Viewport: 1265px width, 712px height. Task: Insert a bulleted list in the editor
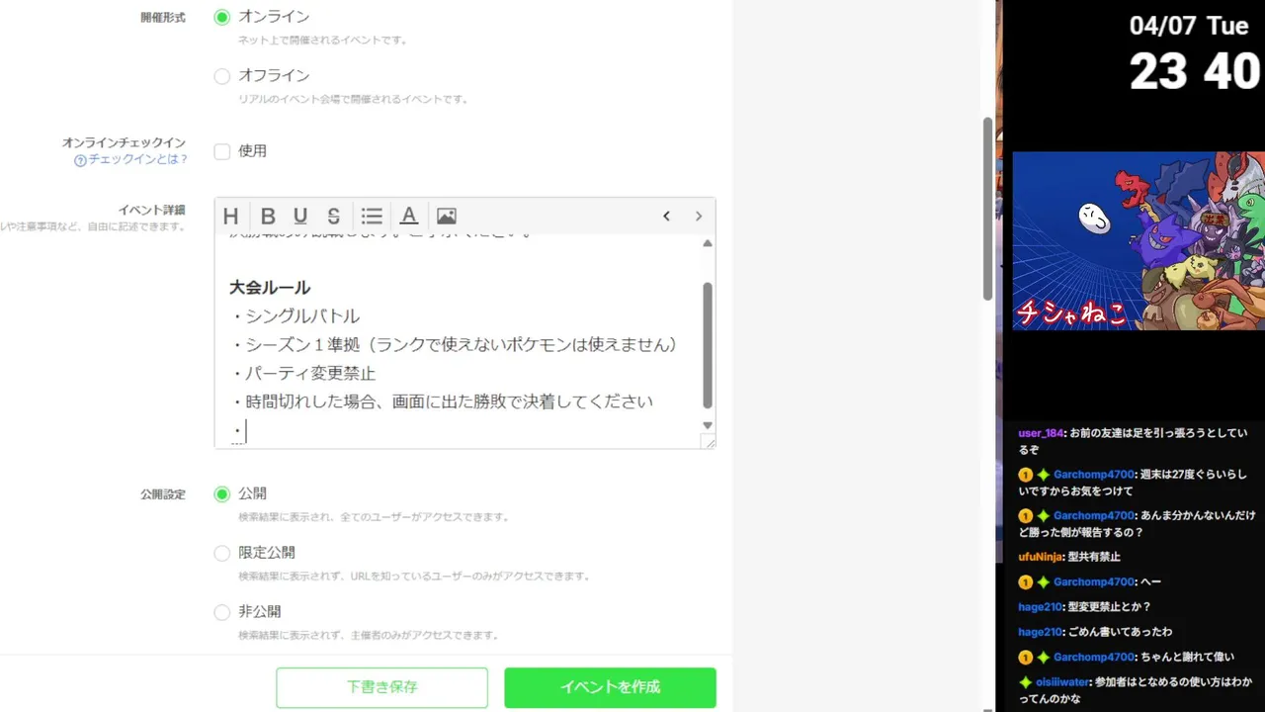click(x=372, y=217)
